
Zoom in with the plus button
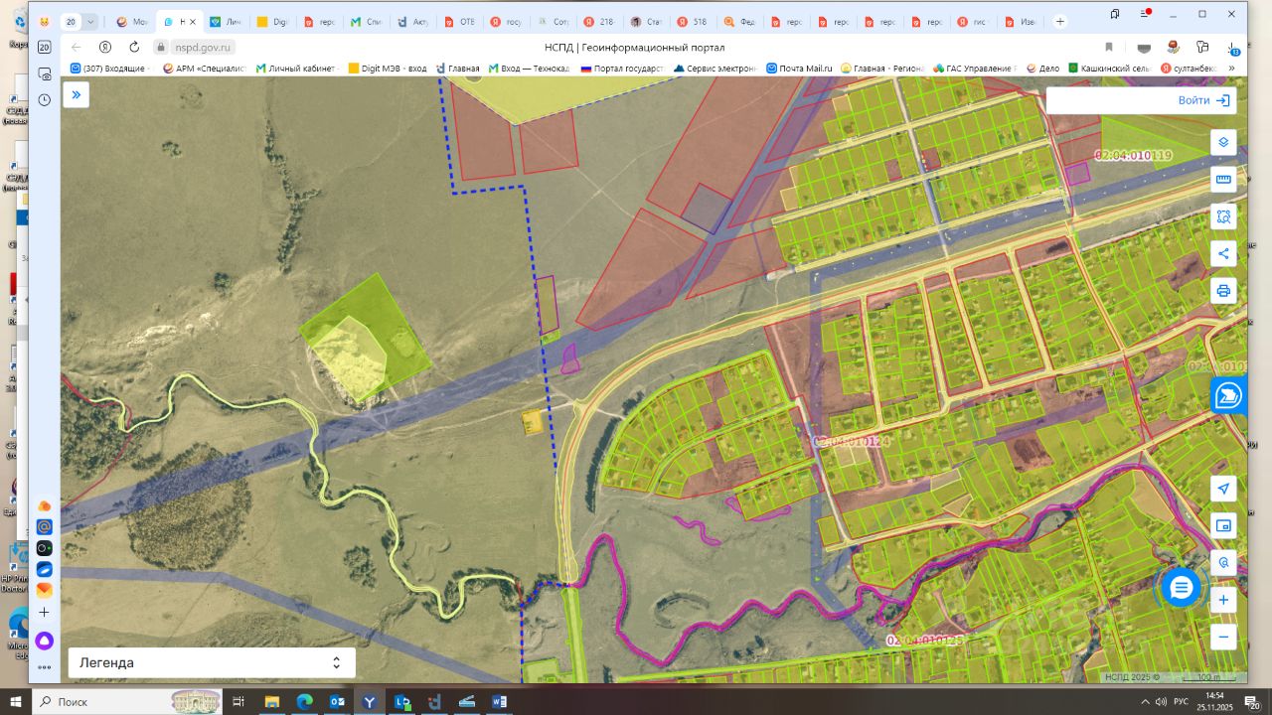(1223, 600)
